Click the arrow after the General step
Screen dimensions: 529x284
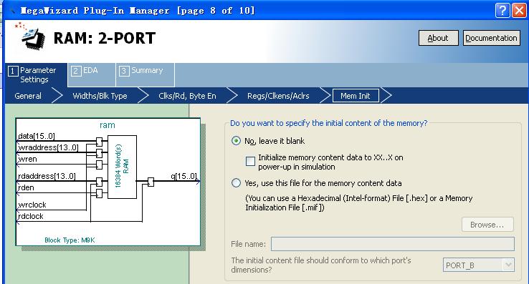(57, 96)
